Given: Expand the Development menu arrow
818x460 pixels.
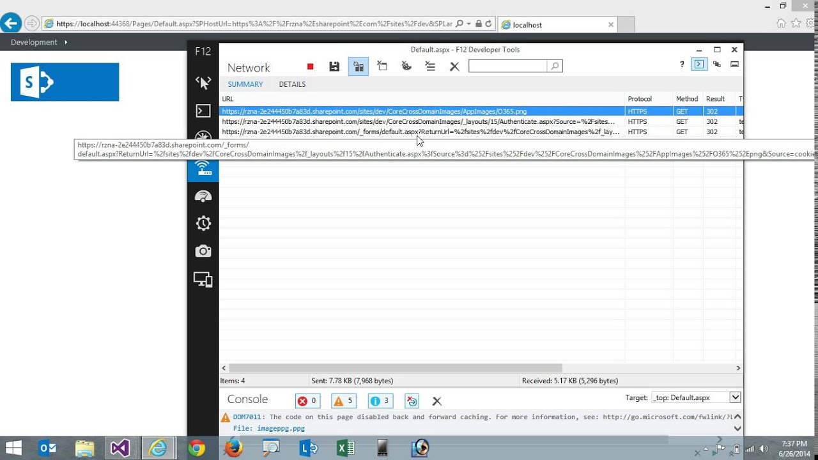Looking at the screenshot, I should [x=65, y=42].
